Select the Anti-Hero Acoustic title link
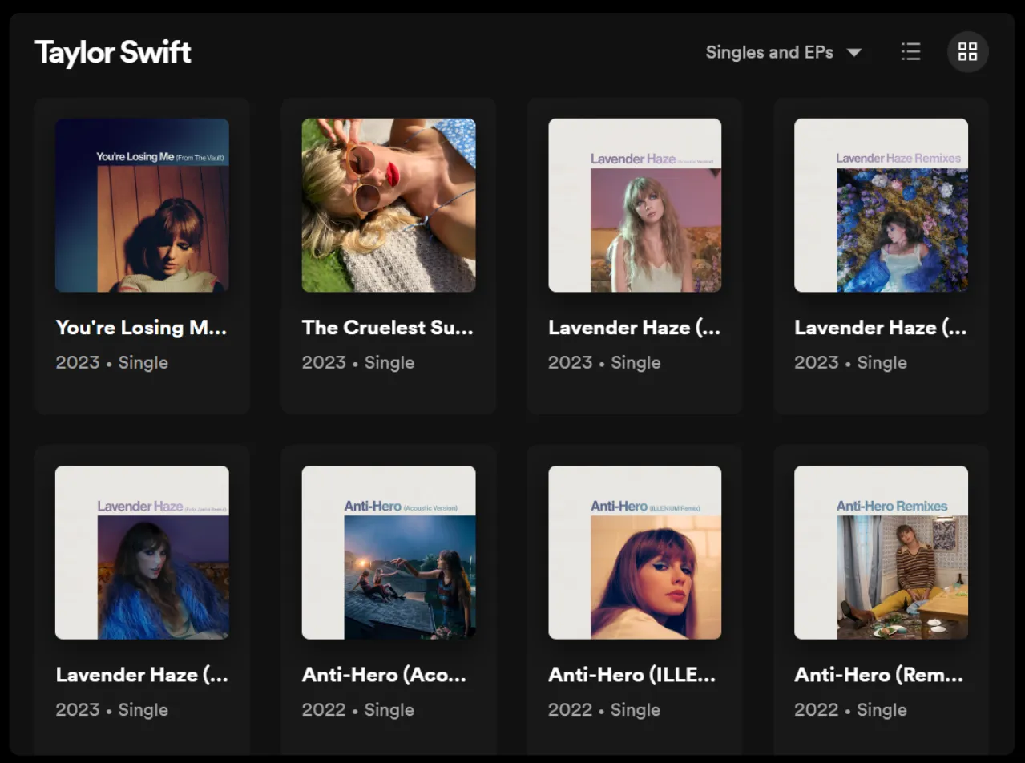The image size is (1025, 763). pyautogui.click(x=385, y=674)
